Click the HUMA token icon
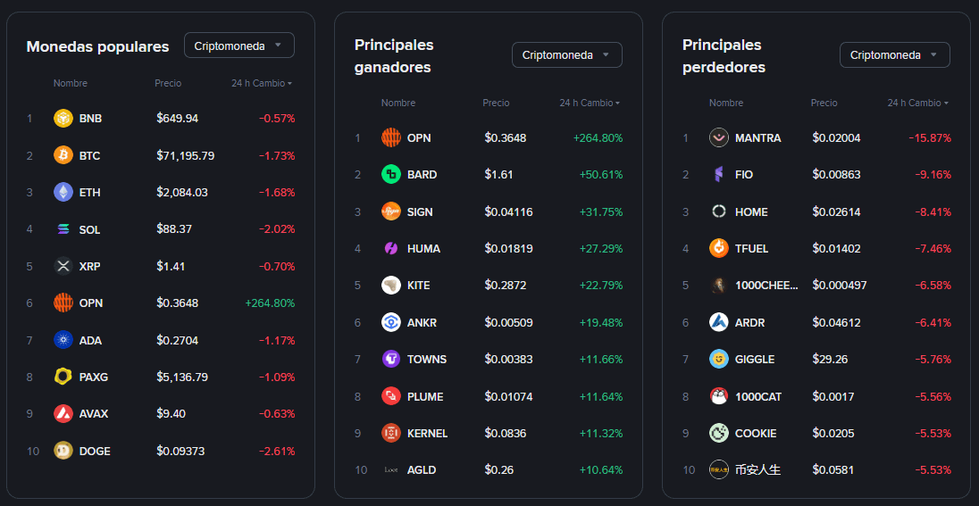Image resolution: width=979 pixels, height=506 pixels. [x=391, y=248]
